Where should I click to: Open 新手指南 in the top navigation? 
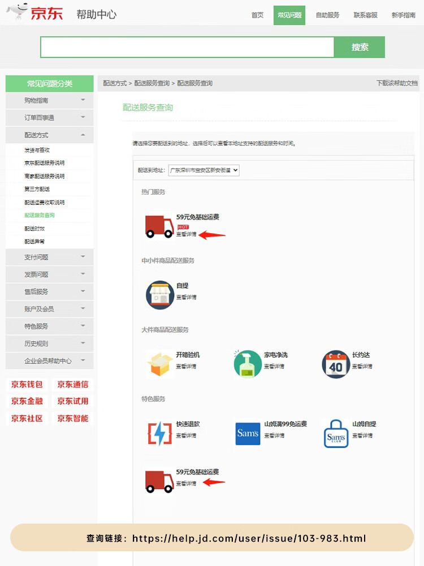(404, 15)
